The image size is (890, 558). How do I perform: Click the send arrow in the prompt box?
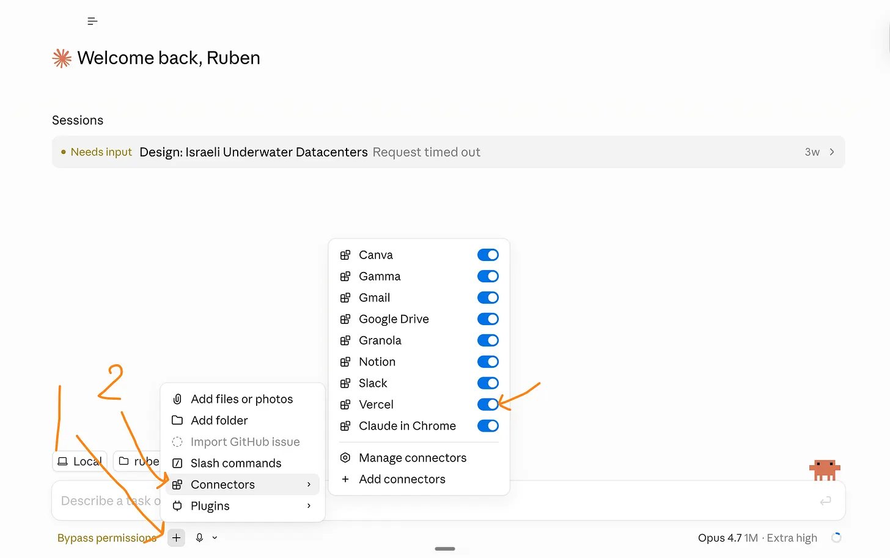[x=825, y=501]
